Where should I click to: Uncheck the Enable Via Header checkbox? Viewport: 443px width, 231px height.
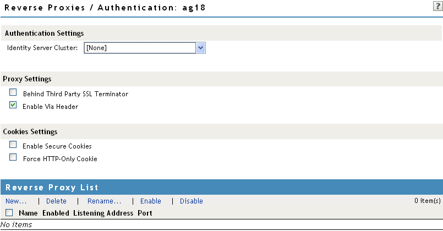pyautogui.click(x=13, y=105)
